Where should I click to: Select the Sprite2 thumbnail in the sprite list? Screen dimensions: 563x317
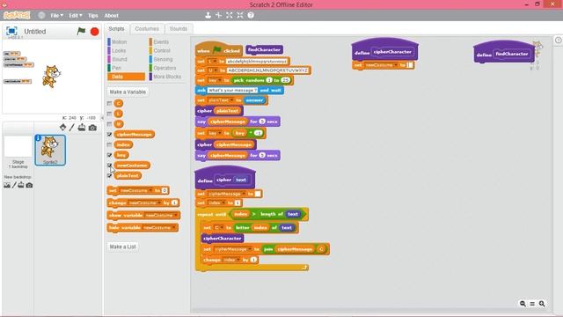50,151
